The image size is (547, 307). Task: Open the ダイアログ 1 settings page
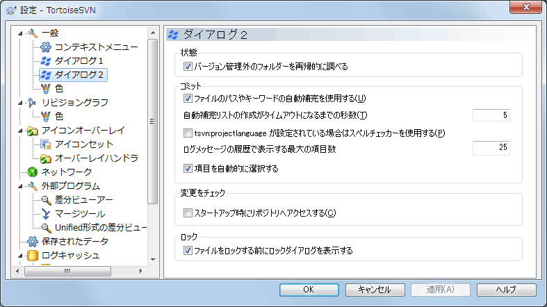coord(79,61)
